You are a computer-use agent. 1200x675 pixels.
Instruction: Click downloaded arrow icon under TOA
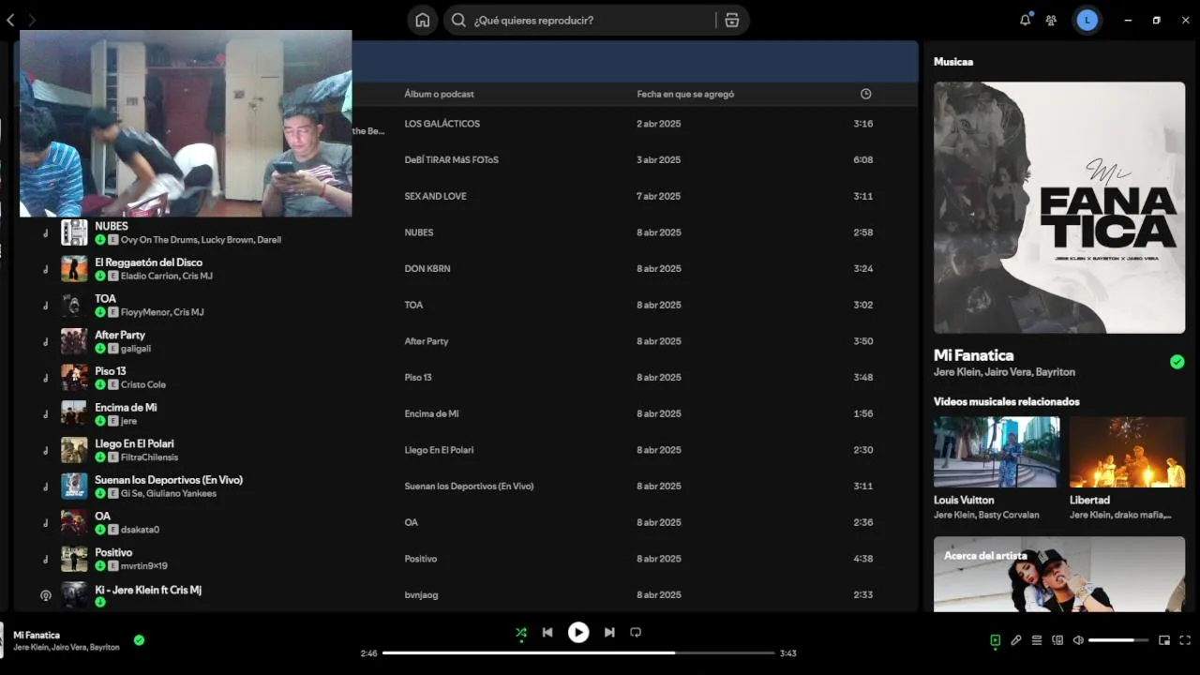[100, 312]
